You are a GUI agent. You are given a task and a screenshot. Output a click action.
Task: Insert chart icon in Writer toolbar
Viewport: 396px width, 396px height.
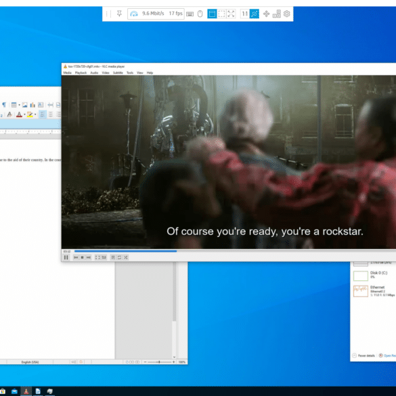point(32,104)
